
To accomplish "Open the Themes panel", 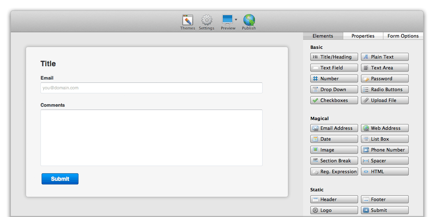I will coord(187,21).
